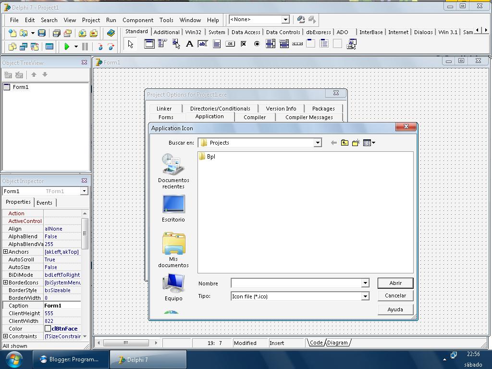Select the Edit component icon

point(203,44)
